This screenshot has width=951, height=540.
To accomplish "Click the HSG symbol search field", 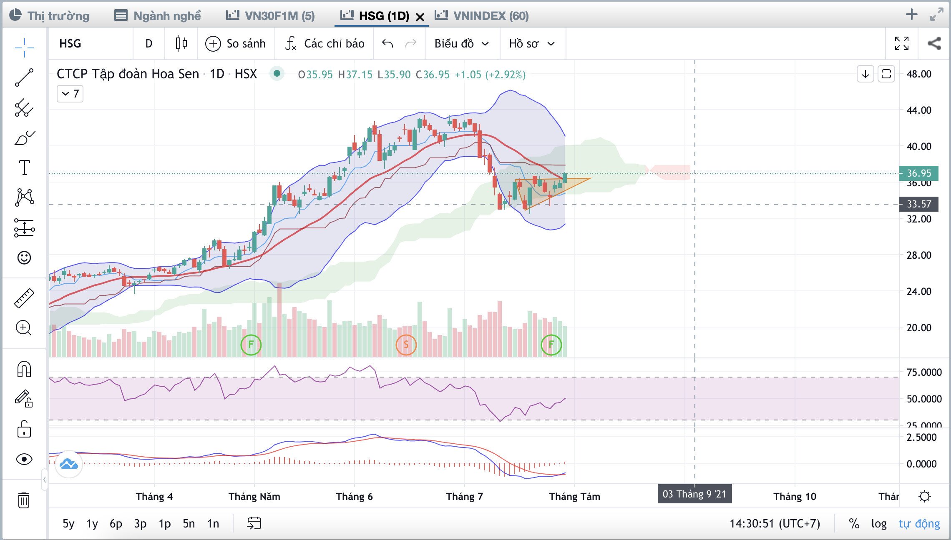I will click(91, 43).
